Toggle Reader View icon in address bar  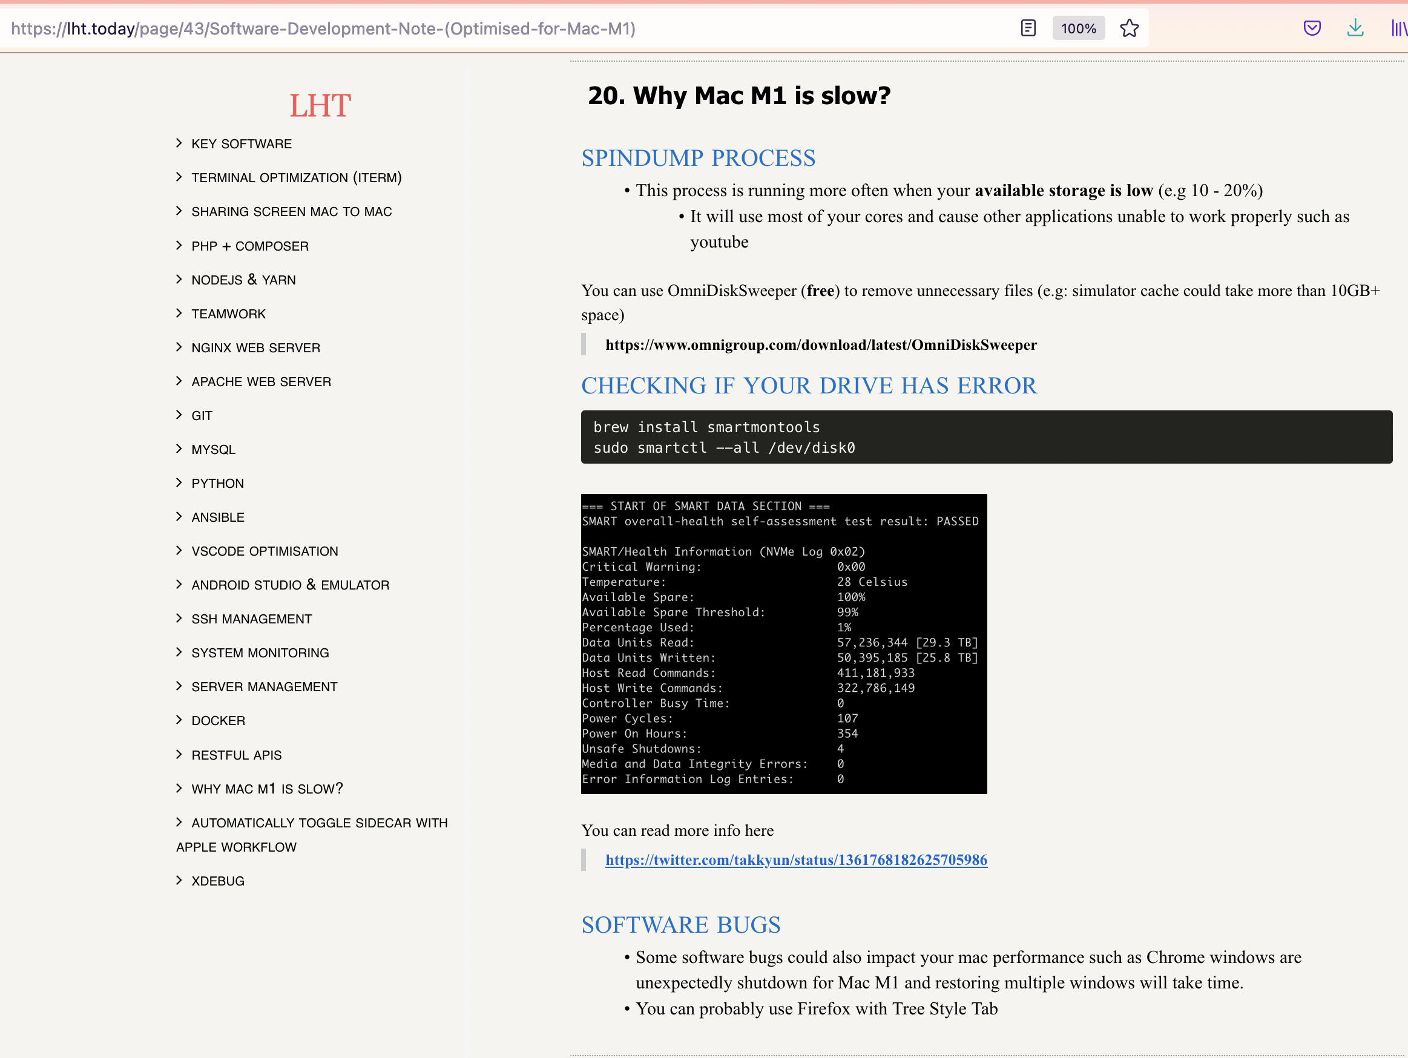[x=1028, y=28]
